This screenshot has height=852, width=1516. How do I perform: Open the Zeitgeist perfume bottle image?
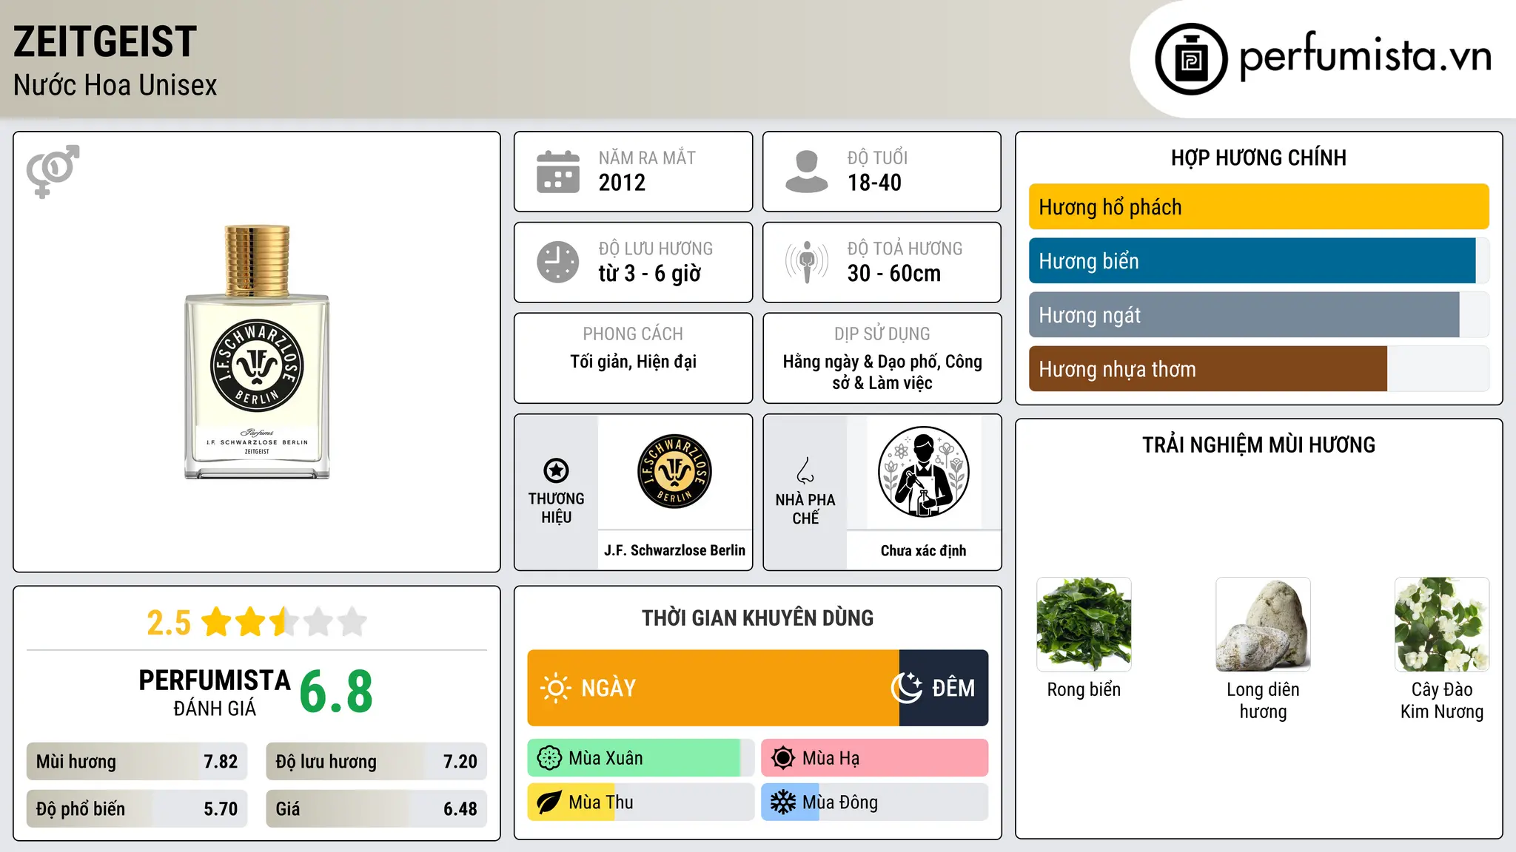[x=257, y=352]
